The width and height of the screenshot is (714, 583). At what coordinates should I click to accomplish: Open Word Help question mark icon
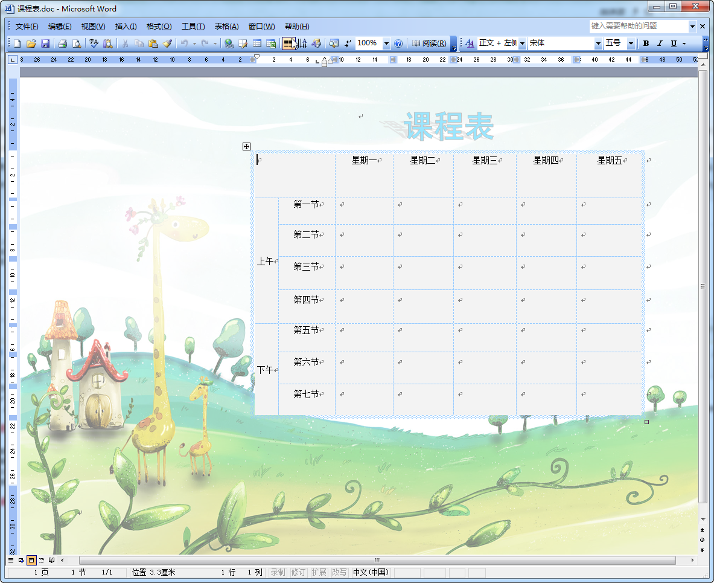(398, 43)
